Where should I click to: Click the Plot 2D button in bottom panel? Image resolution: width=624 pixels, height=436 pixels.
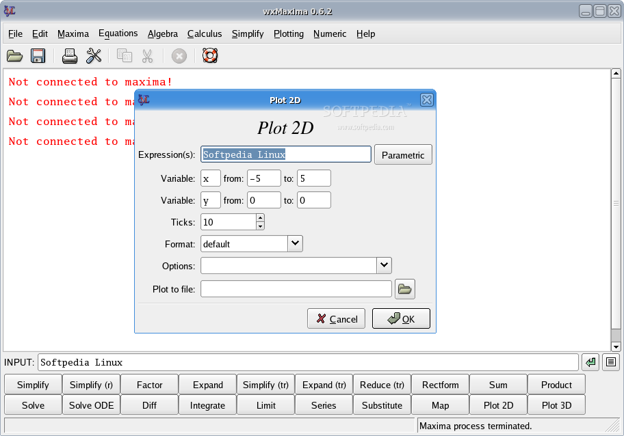pos(498,405)
